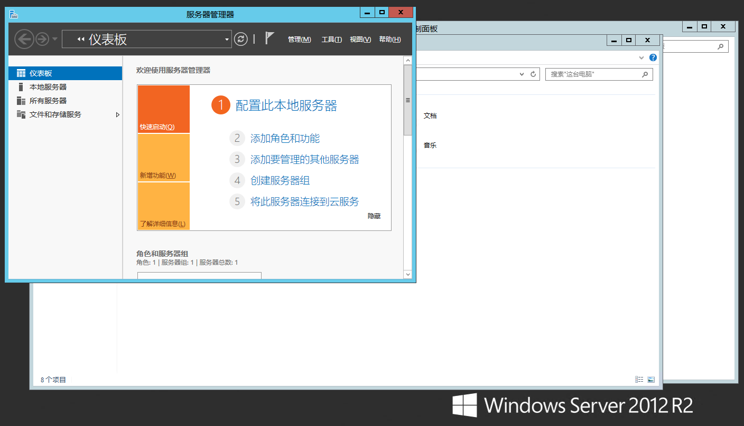Viewport: 744px width, 426px height.
Task: Click the 快速启动(Q) orange tile
Action: click(x=163, y=109)
